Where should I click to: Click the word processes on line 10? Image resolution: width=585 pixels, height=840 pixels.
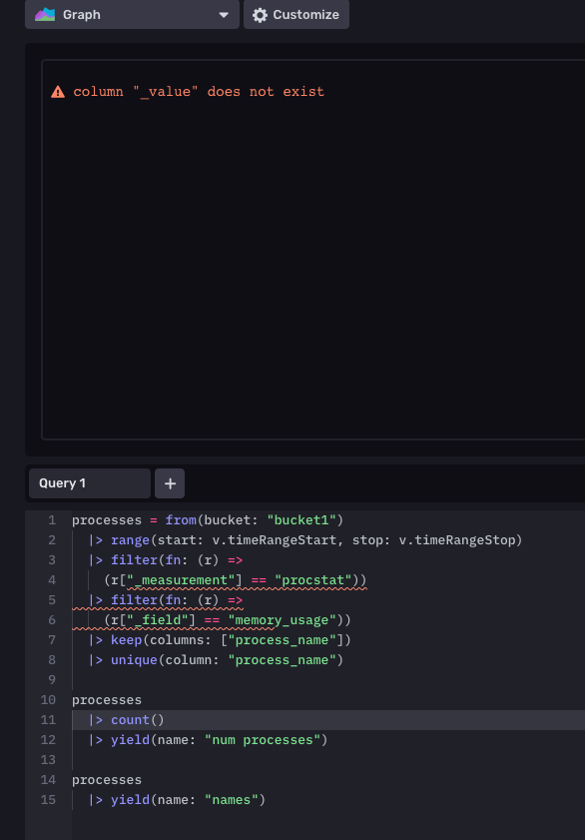107,700
